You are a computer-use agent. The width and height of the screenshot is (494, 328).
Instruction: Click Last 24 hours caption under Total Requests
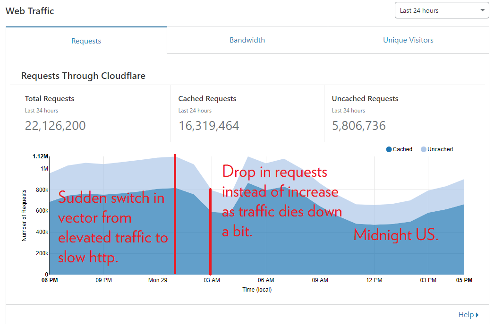pos(42,111)
